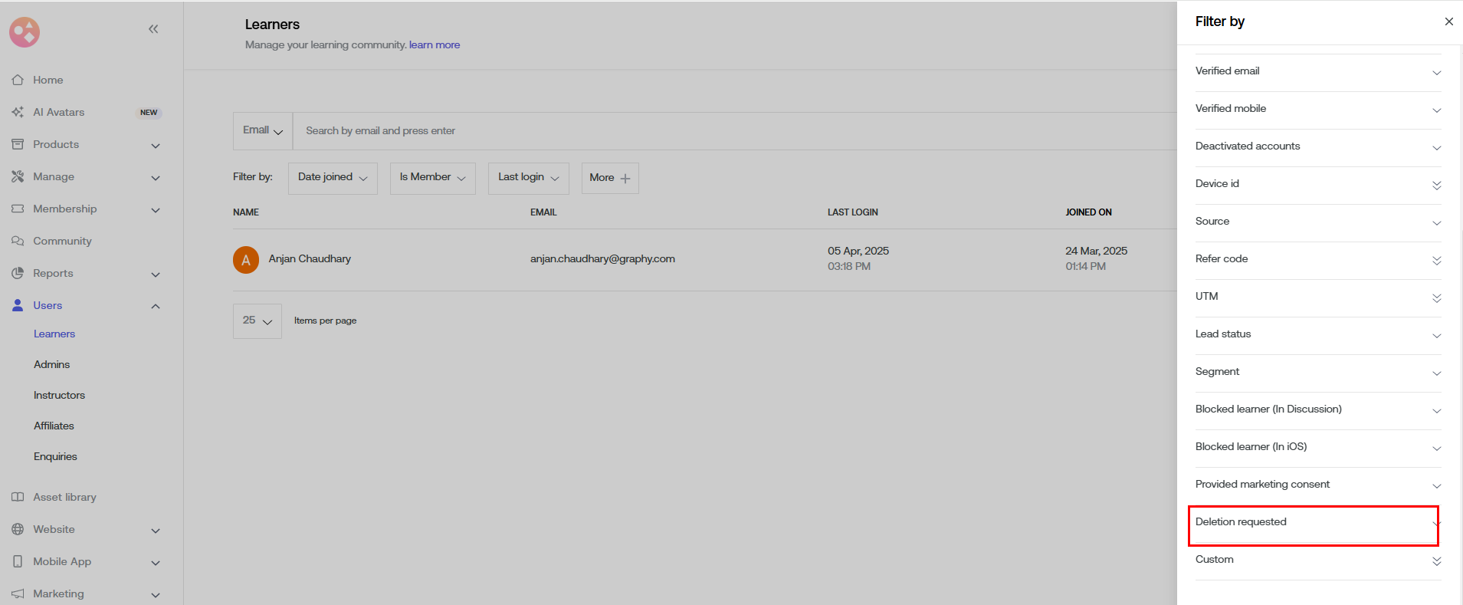Change the 25 items per page dropdown
This screenshot has height=605, width=1463.
point(257,321)
